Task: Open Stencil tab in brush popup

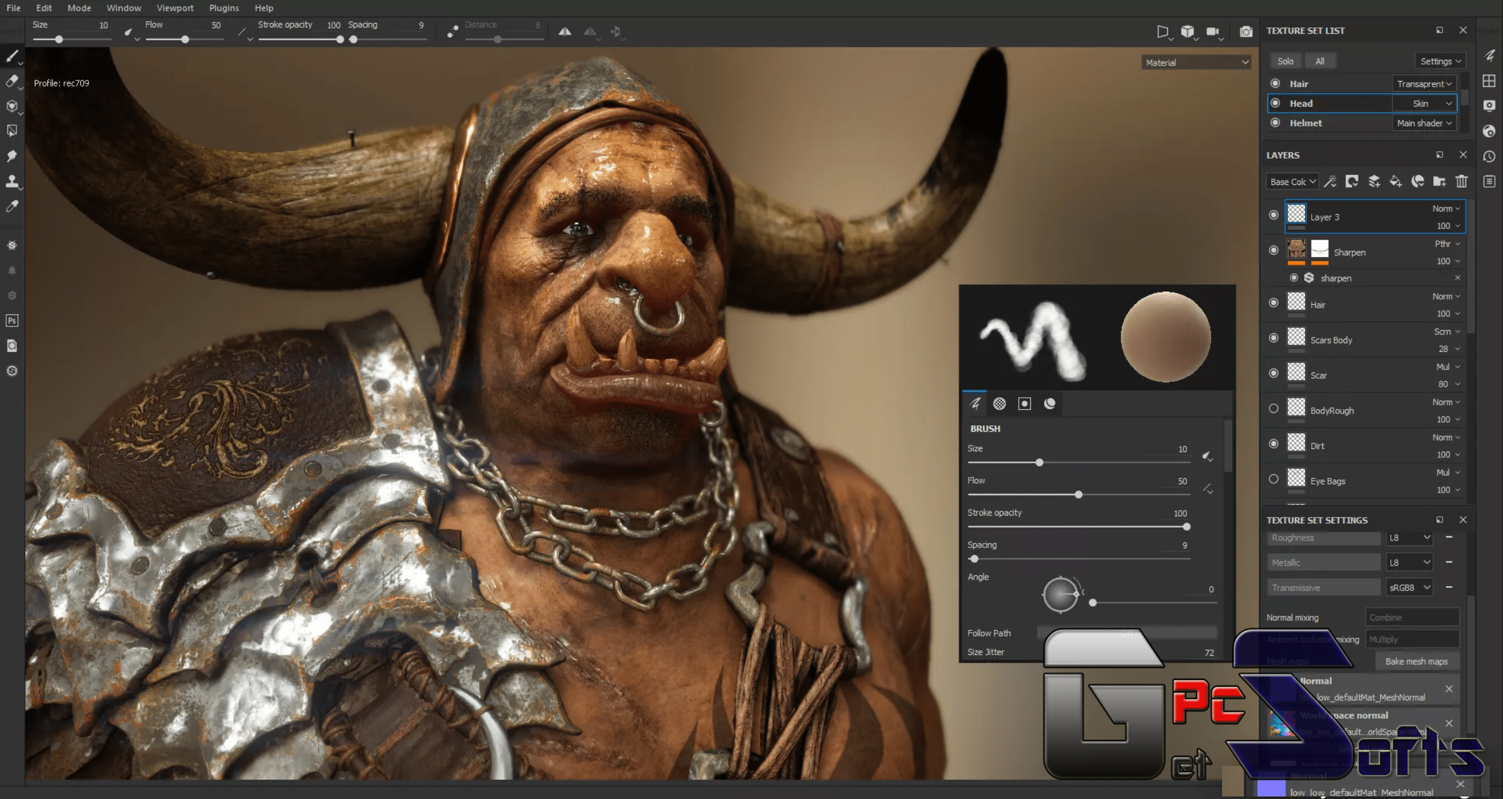Action: tap(1025, 404)
